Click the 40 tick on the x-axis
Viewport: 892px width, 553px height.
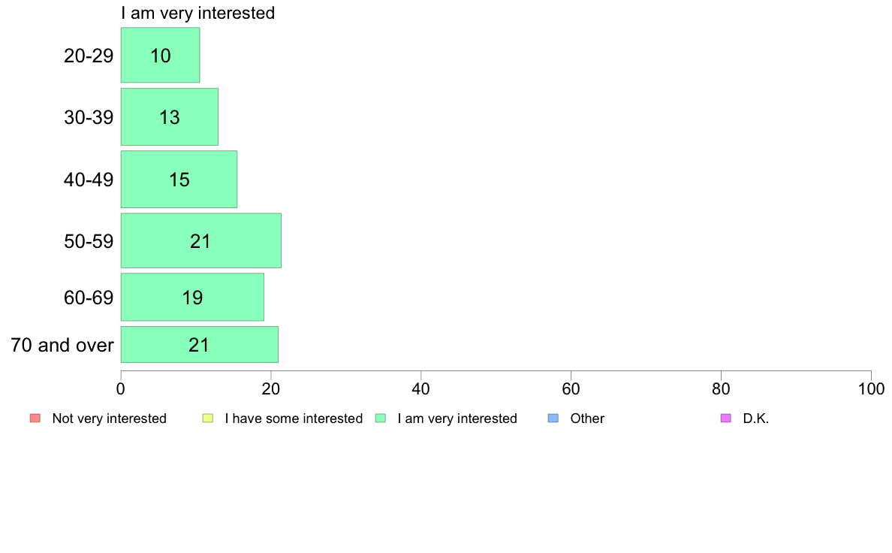[x=421, y=389]
